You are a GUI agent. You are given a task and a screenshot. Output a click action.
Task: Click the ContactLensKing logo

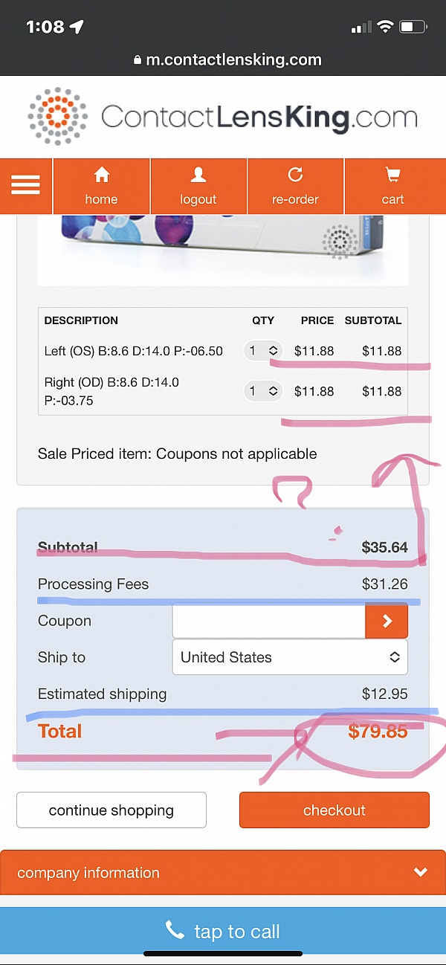click(223, 117)
